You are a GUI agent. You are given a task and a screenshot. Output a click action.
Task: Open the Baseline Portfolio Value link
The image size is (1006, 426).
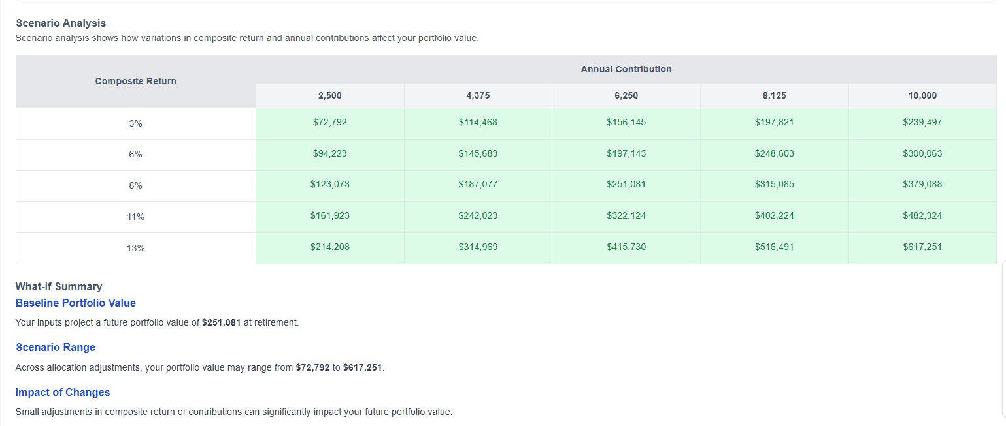(76, 303)
